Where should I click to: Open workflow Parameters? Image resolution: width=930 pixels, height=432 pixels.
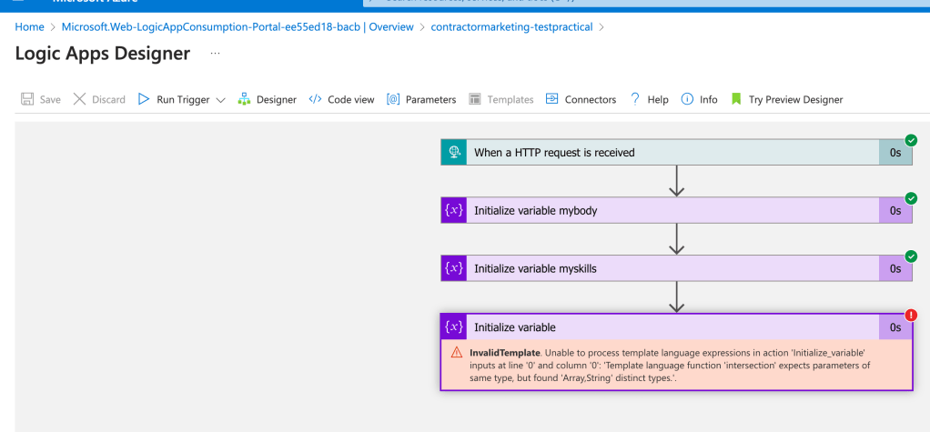tap(421, 99)
